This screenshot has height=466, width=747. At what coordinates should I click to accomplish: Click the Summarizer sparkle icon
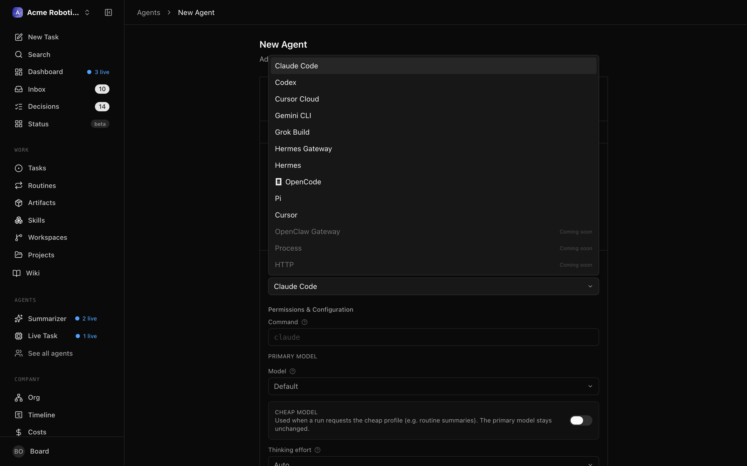pyautogui.click(x=18, y=318)
